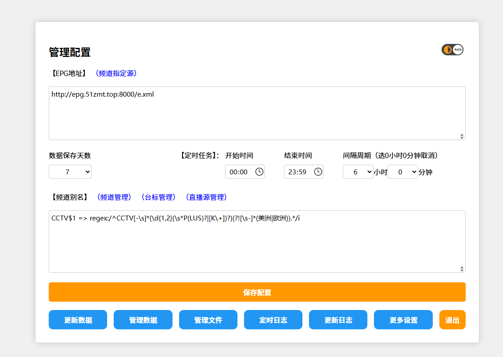Expand the interval minutes dropdown
503x357 pixels.
402,172
